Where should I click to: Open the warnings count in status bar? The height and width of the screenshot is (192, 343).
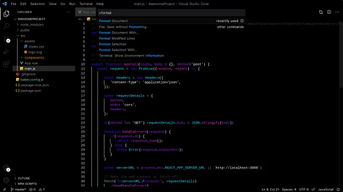point(42,189)
